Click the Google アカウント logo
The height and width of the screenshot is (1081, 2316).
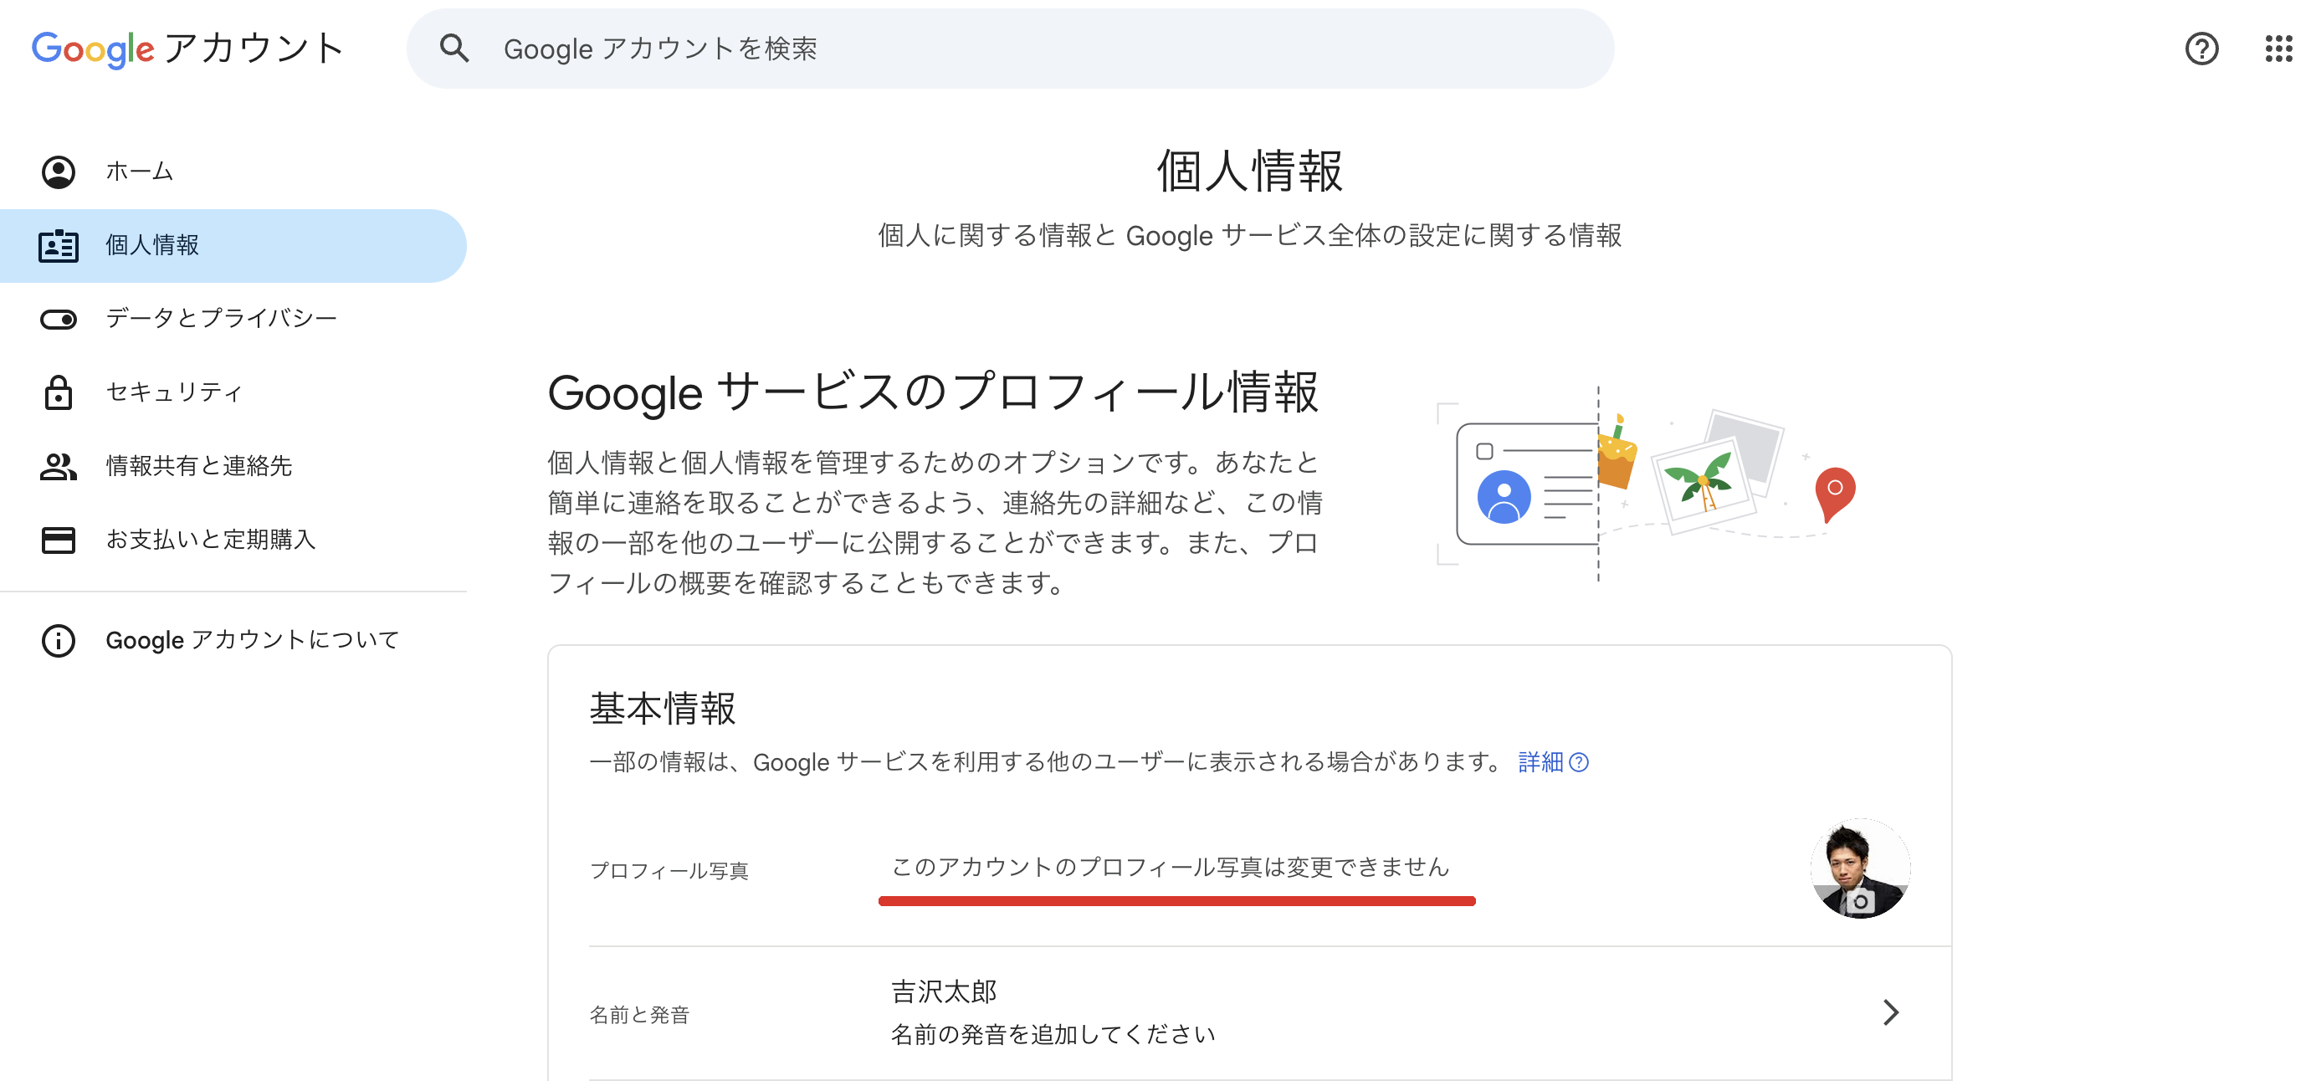tap(187, 49)
